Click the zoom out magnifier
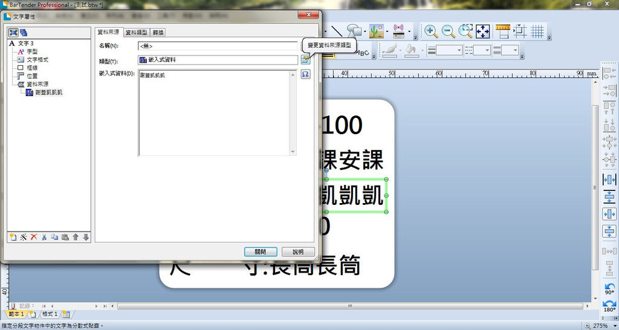This screenshot has width=619, height=330. coord(448,31)
